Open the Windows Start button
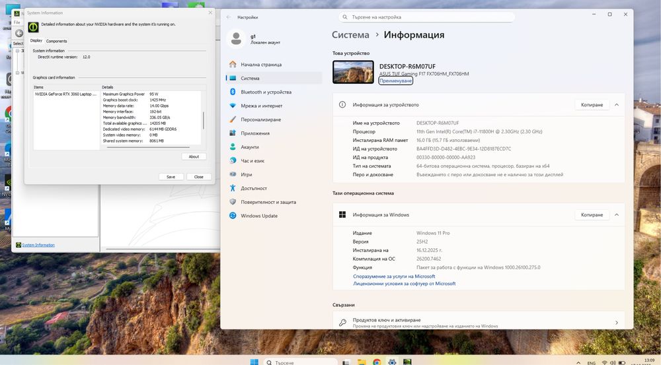This screenshot has height=365, width=661. coord(254,362)
